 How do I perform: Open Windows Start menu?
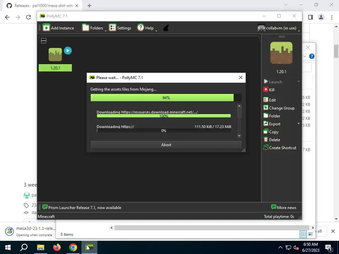click(x=8, y=247)
